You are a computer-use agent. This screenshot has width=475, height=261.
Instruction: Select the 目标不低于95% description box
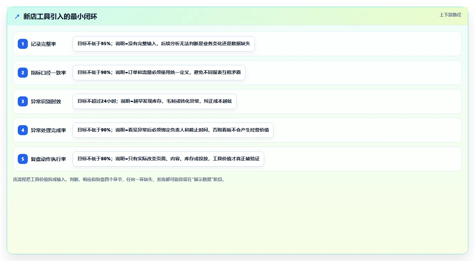pos(164,44)
